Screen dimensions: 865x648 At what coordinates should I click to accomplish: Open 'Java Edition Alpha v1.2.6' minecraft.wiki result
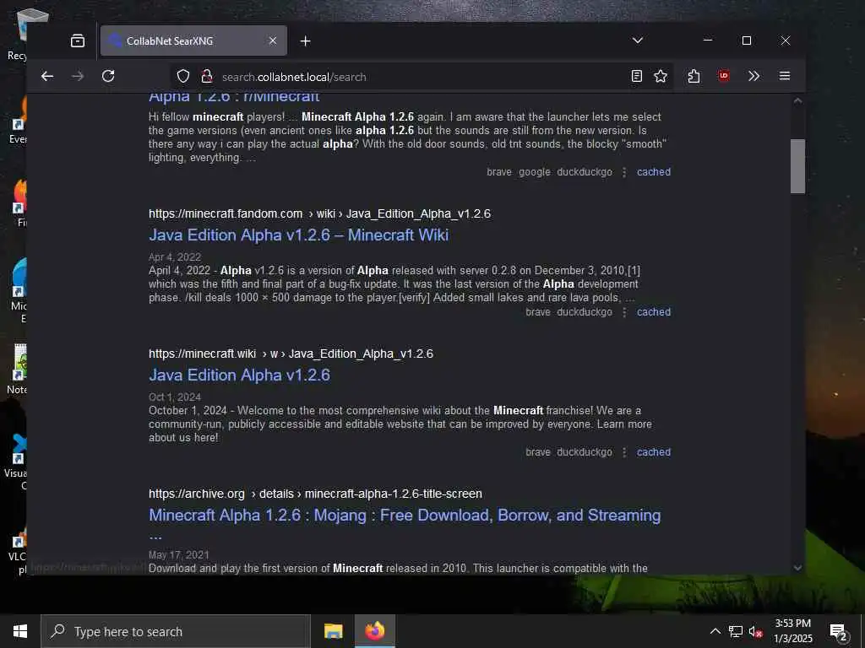coord(239,375)
